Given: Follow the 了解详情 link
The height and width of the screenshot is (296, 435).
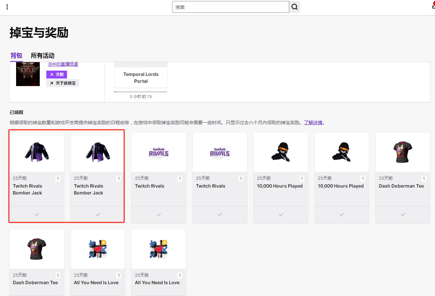Looking at the screenshot, I should pos(313,123).
